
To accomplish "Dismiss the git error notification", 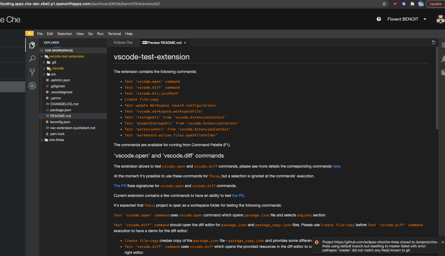I will coord(443,242).
